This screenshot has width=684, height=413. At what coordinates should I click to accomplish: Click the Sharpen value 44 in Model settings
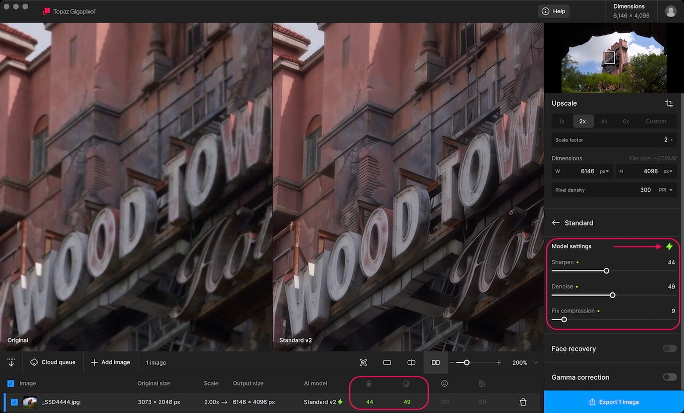[x=671, y=262]
